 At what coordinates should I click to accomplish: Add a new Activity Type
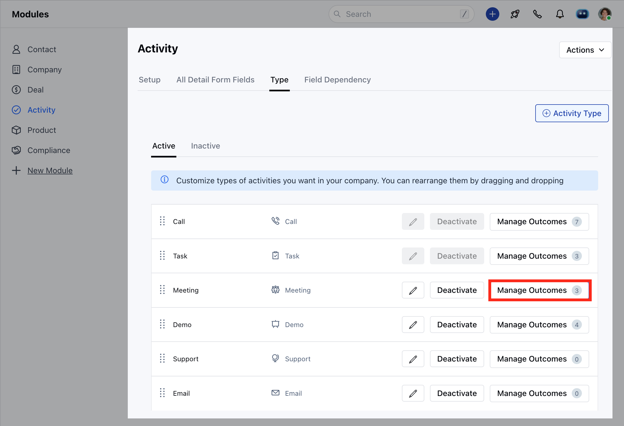click(x=572, y=113)
